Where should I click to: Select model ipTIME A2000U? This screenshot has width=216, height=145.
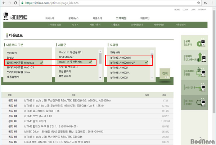click(x=119, y=78)
